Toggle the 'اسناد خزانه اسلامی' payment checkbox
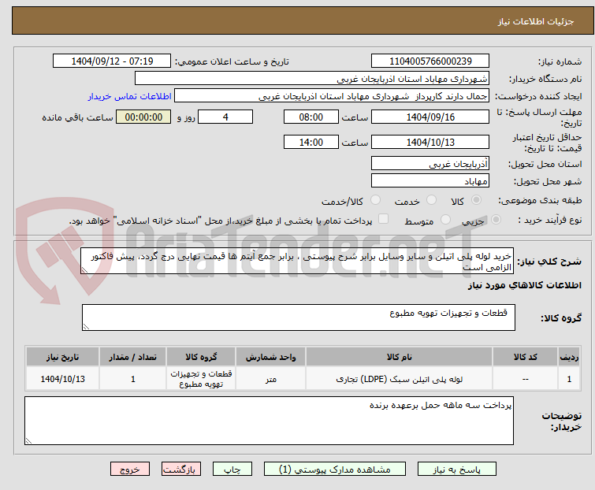The width and height of the screenshot is (595, 490). (x=384, y=219)
